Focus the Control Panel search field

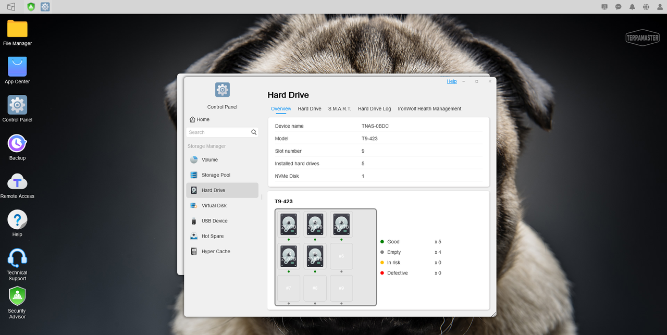click(218, 132)
